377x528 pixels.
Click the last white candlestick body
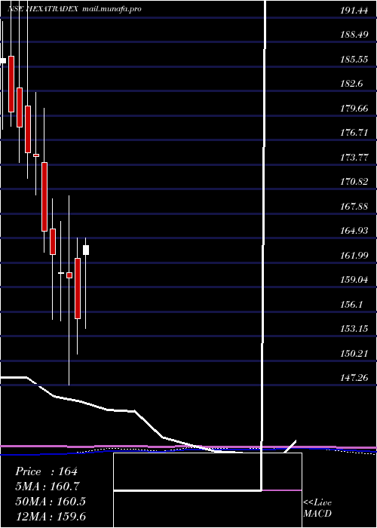pyautogui.click(x=86, y=250)
